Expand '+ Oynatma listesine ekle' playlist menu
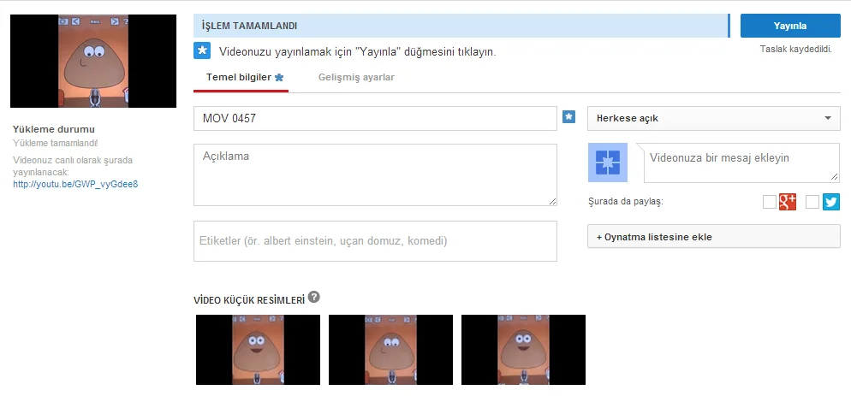Screen dimensions: 851x396 click(x=713, y=237)
